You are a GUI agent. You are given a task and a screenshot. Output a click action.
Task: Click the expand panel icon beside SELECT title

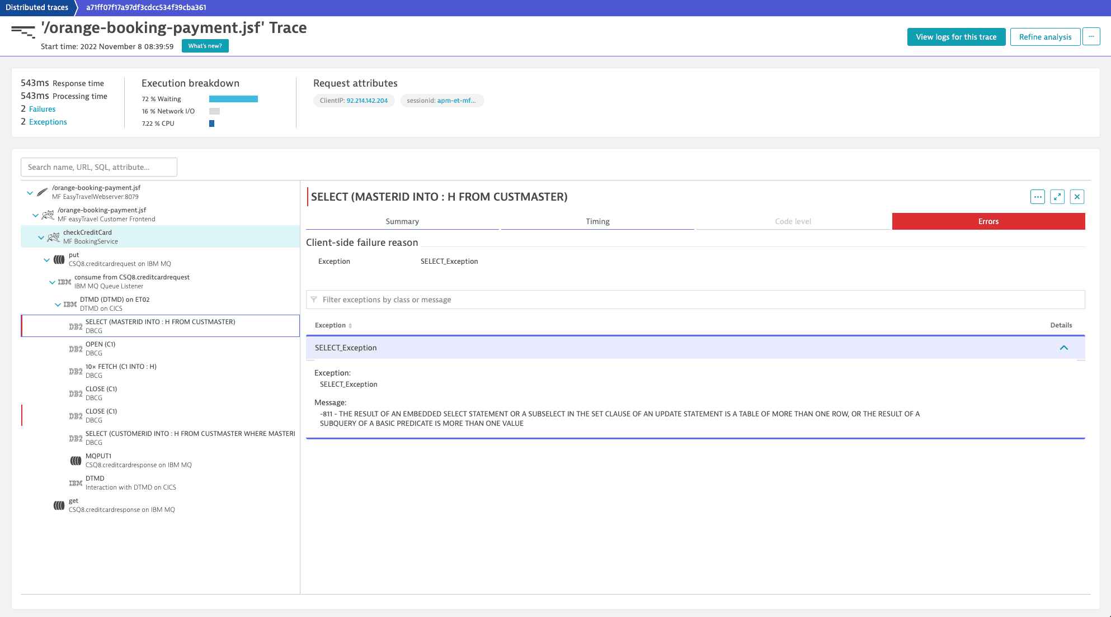[1057, 197]
